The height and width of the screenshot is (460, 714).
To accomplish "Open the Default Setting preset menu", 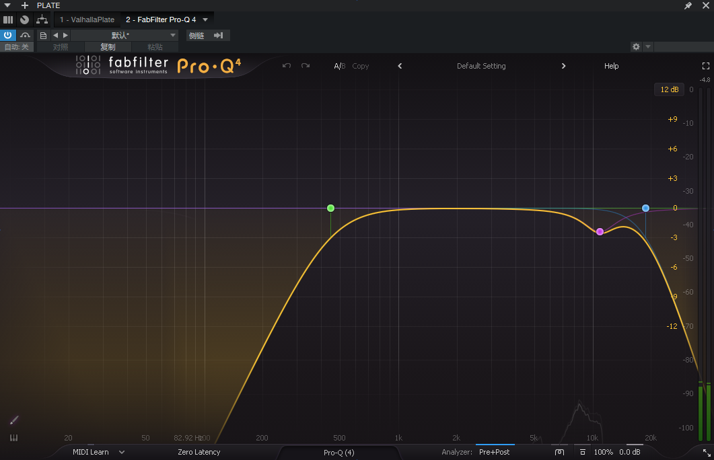I will pos(481,66).
